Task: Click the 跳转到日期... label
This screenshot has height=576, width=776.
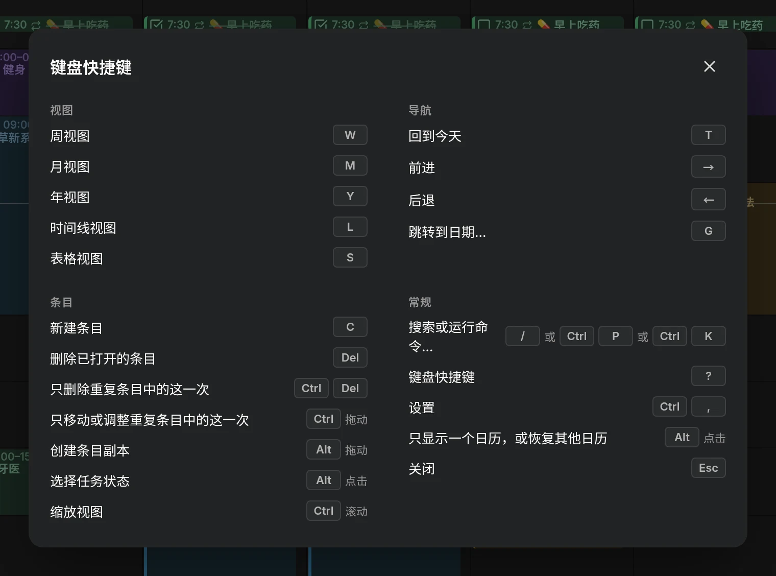Action: coord(447,232)
